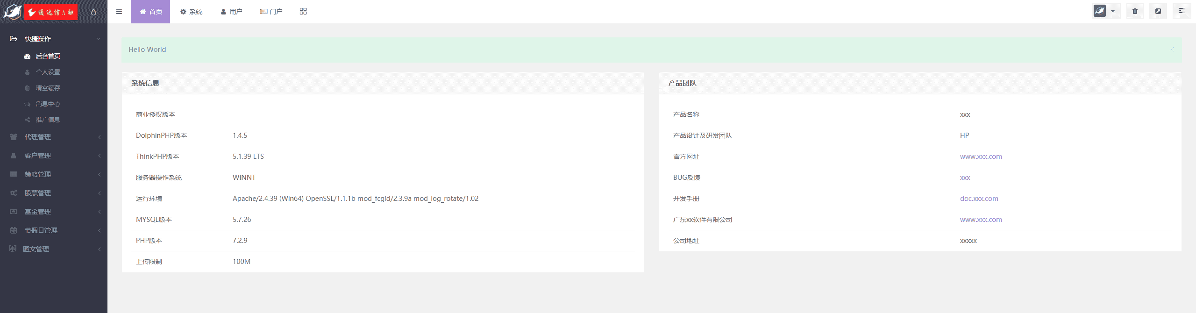The image size is (1196, 313).
Task: Click the 消息中心 chat bubble icon
Action: pos(27,104)
